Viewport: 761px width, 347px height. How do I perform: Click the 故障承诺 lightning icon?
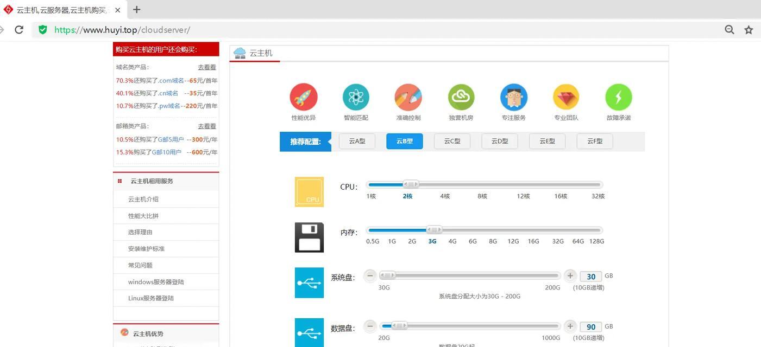[619, 97]
